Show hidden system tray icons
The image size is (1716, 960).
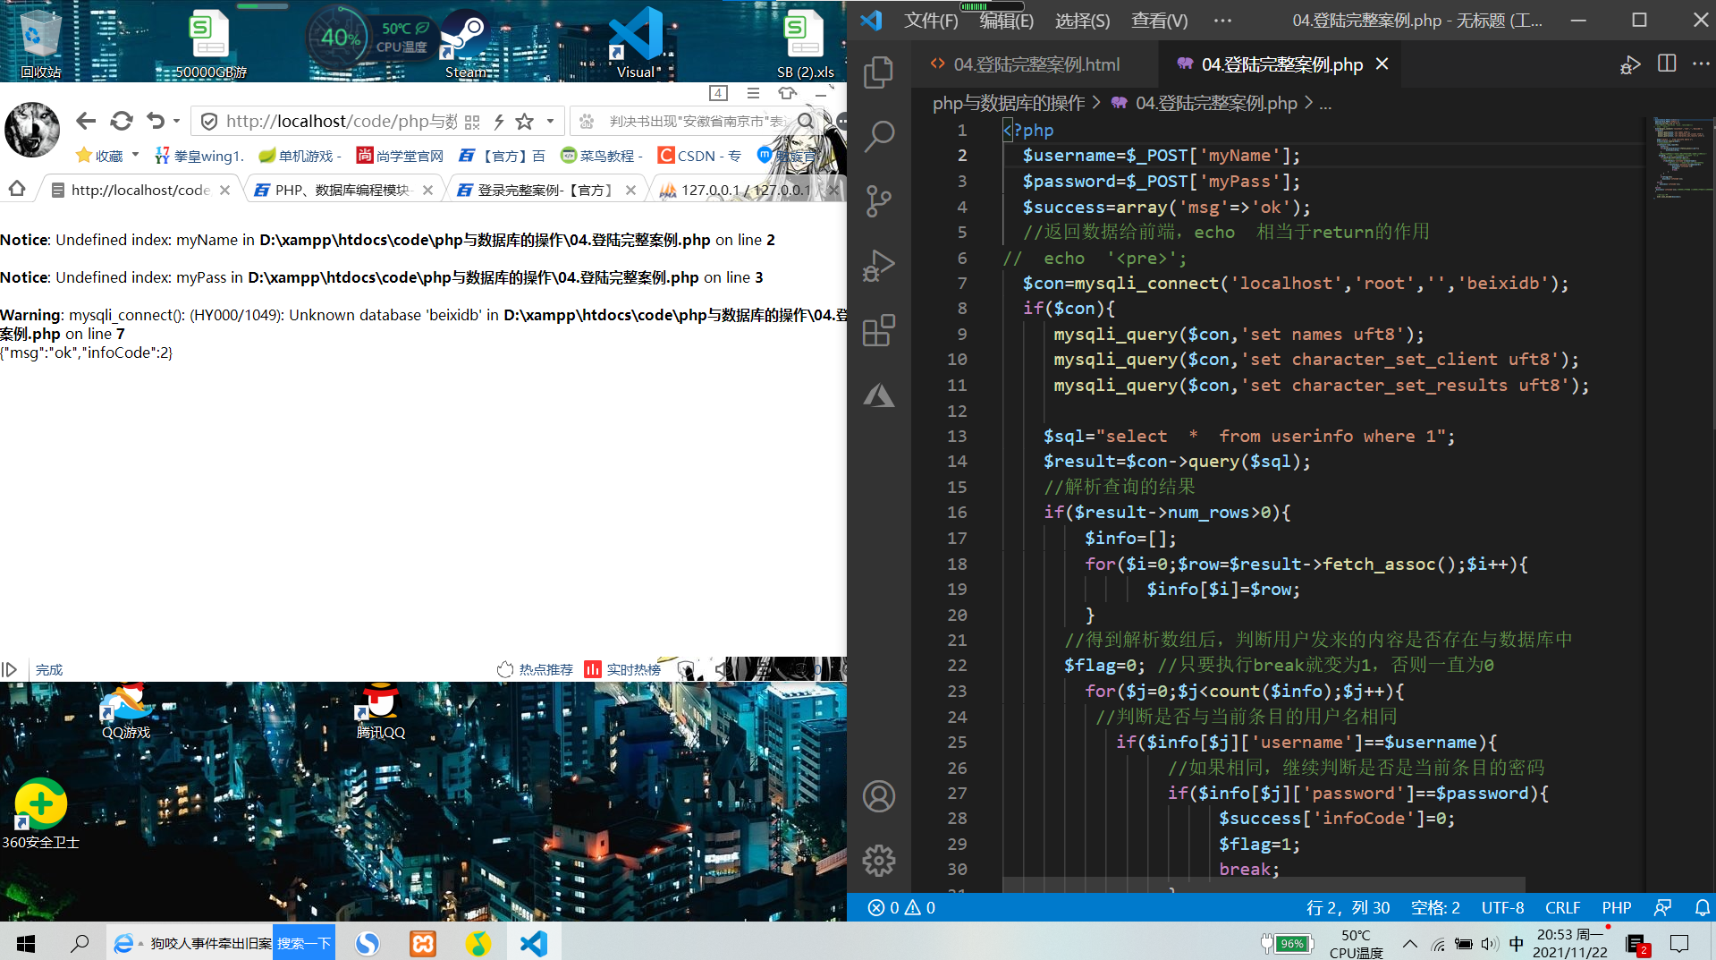tap(1409, 943)
